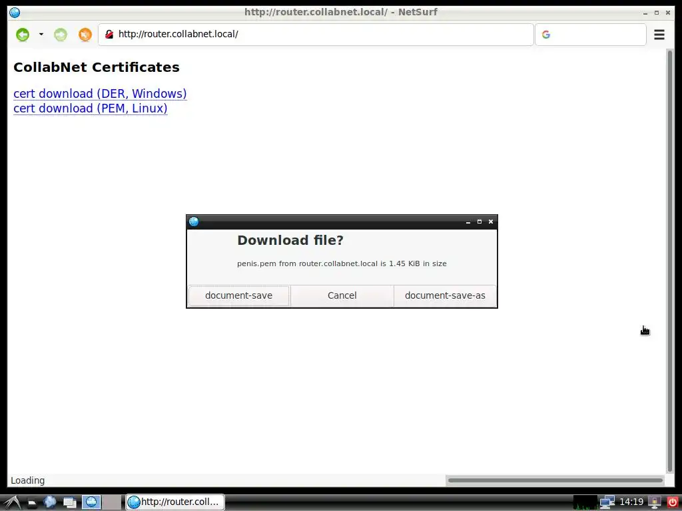The image size is (682, 511).
Task: Focus the URL address field
Action: click(316, 35)
